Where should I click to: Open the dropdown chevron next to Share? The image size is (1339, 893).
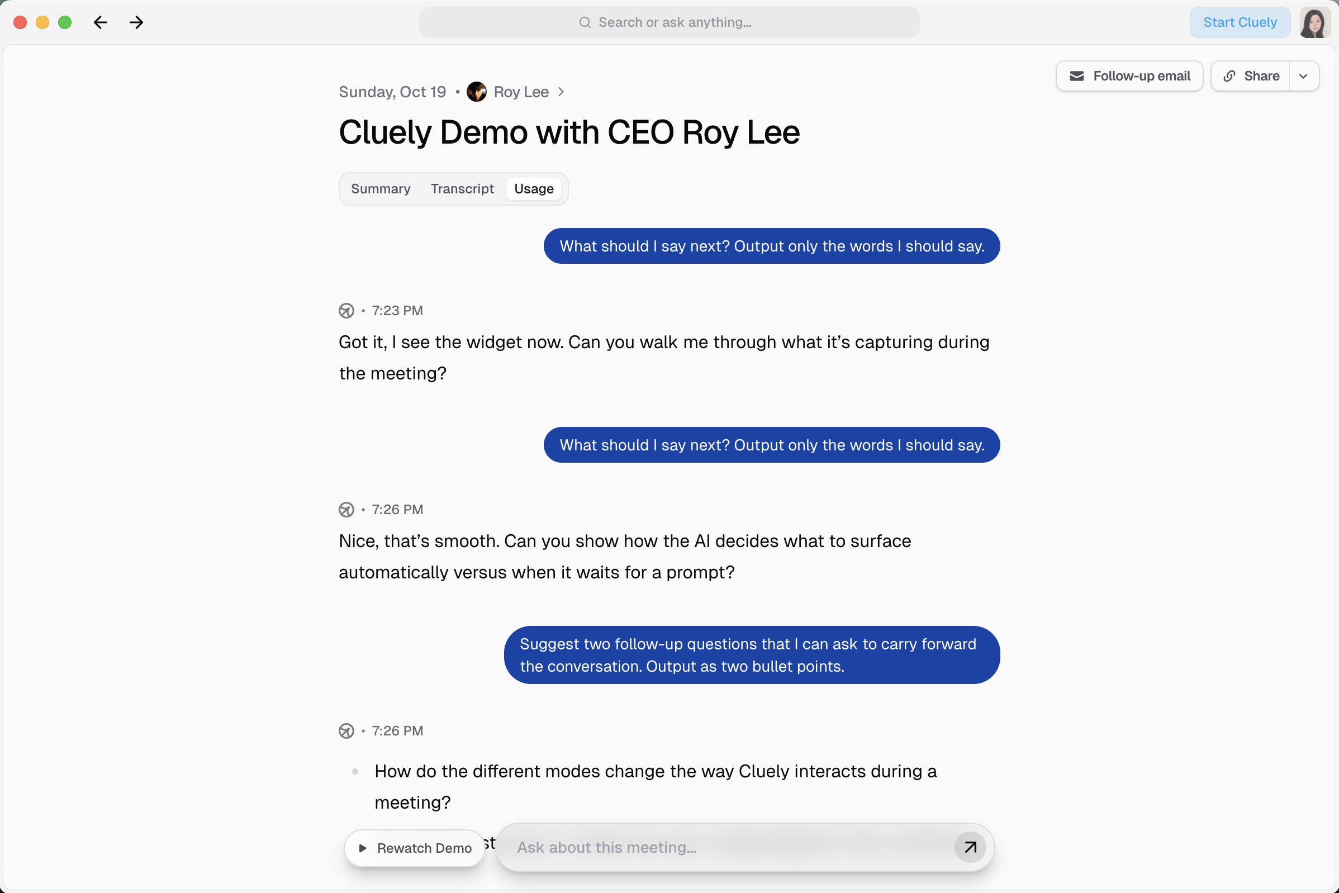pyautogui.click(x=1304, y=76)
